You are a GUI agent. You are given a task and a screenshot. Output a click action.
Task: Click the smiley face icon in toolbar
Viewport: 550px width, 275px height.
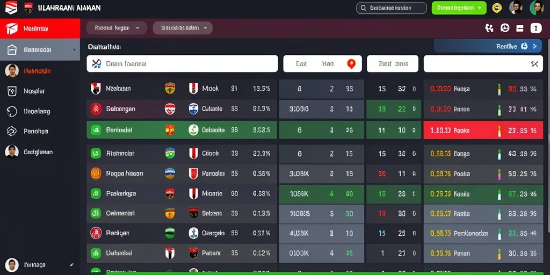pyautogui.click(x=505, y=28)
